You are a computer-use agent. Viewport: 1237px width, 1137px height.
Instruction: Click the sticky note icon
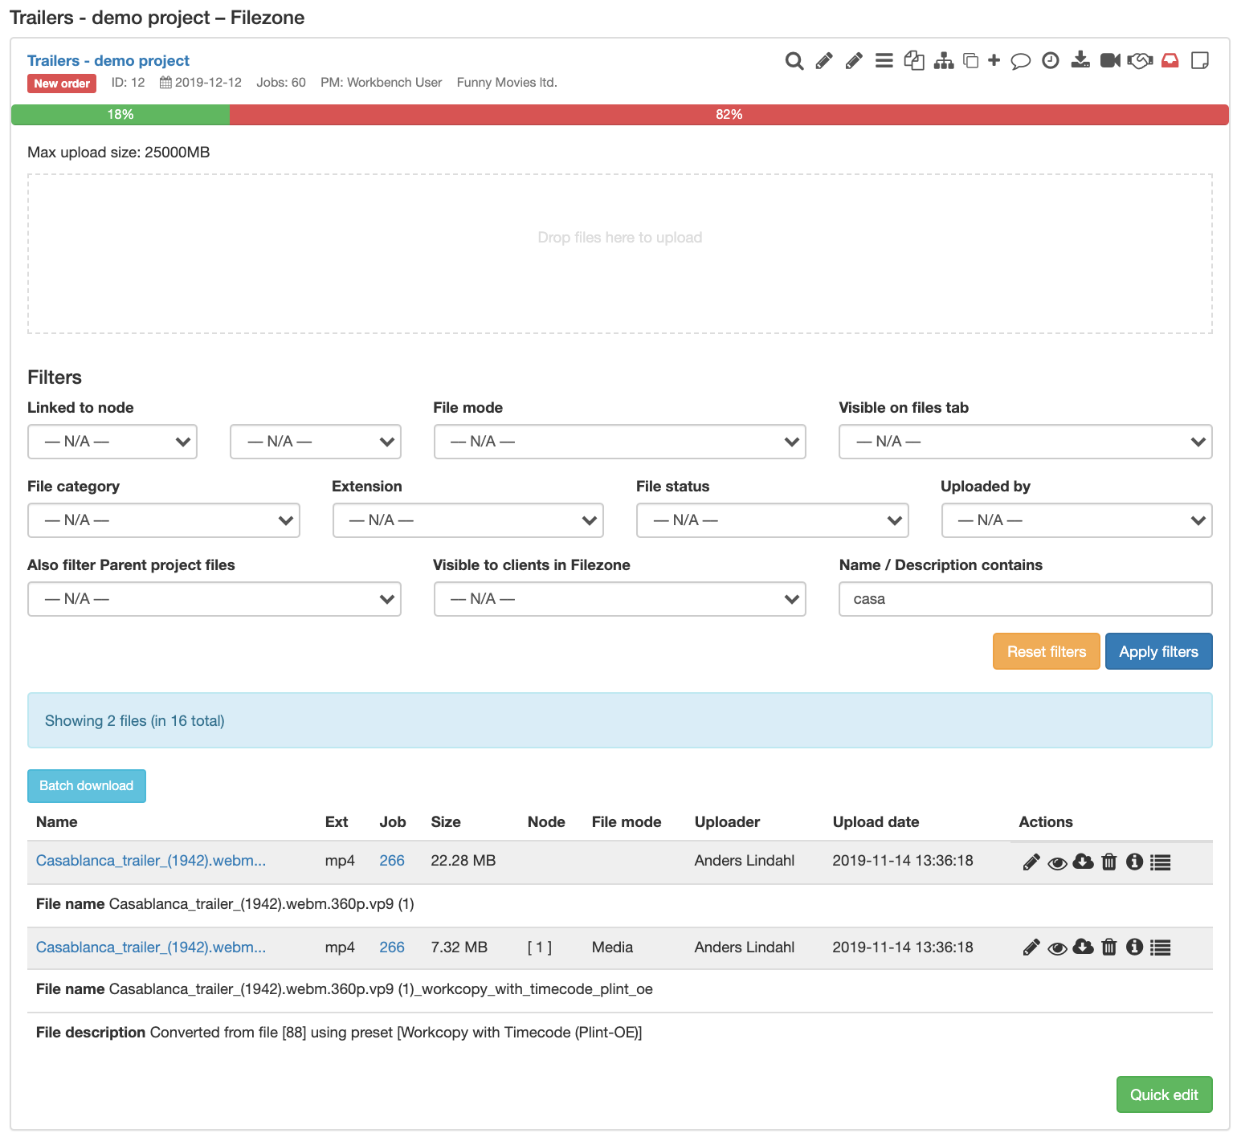point(1200,61)
